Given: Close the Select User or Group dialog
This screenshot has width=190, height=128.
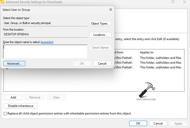Looking at the screenshot, I should pos(110,10).
